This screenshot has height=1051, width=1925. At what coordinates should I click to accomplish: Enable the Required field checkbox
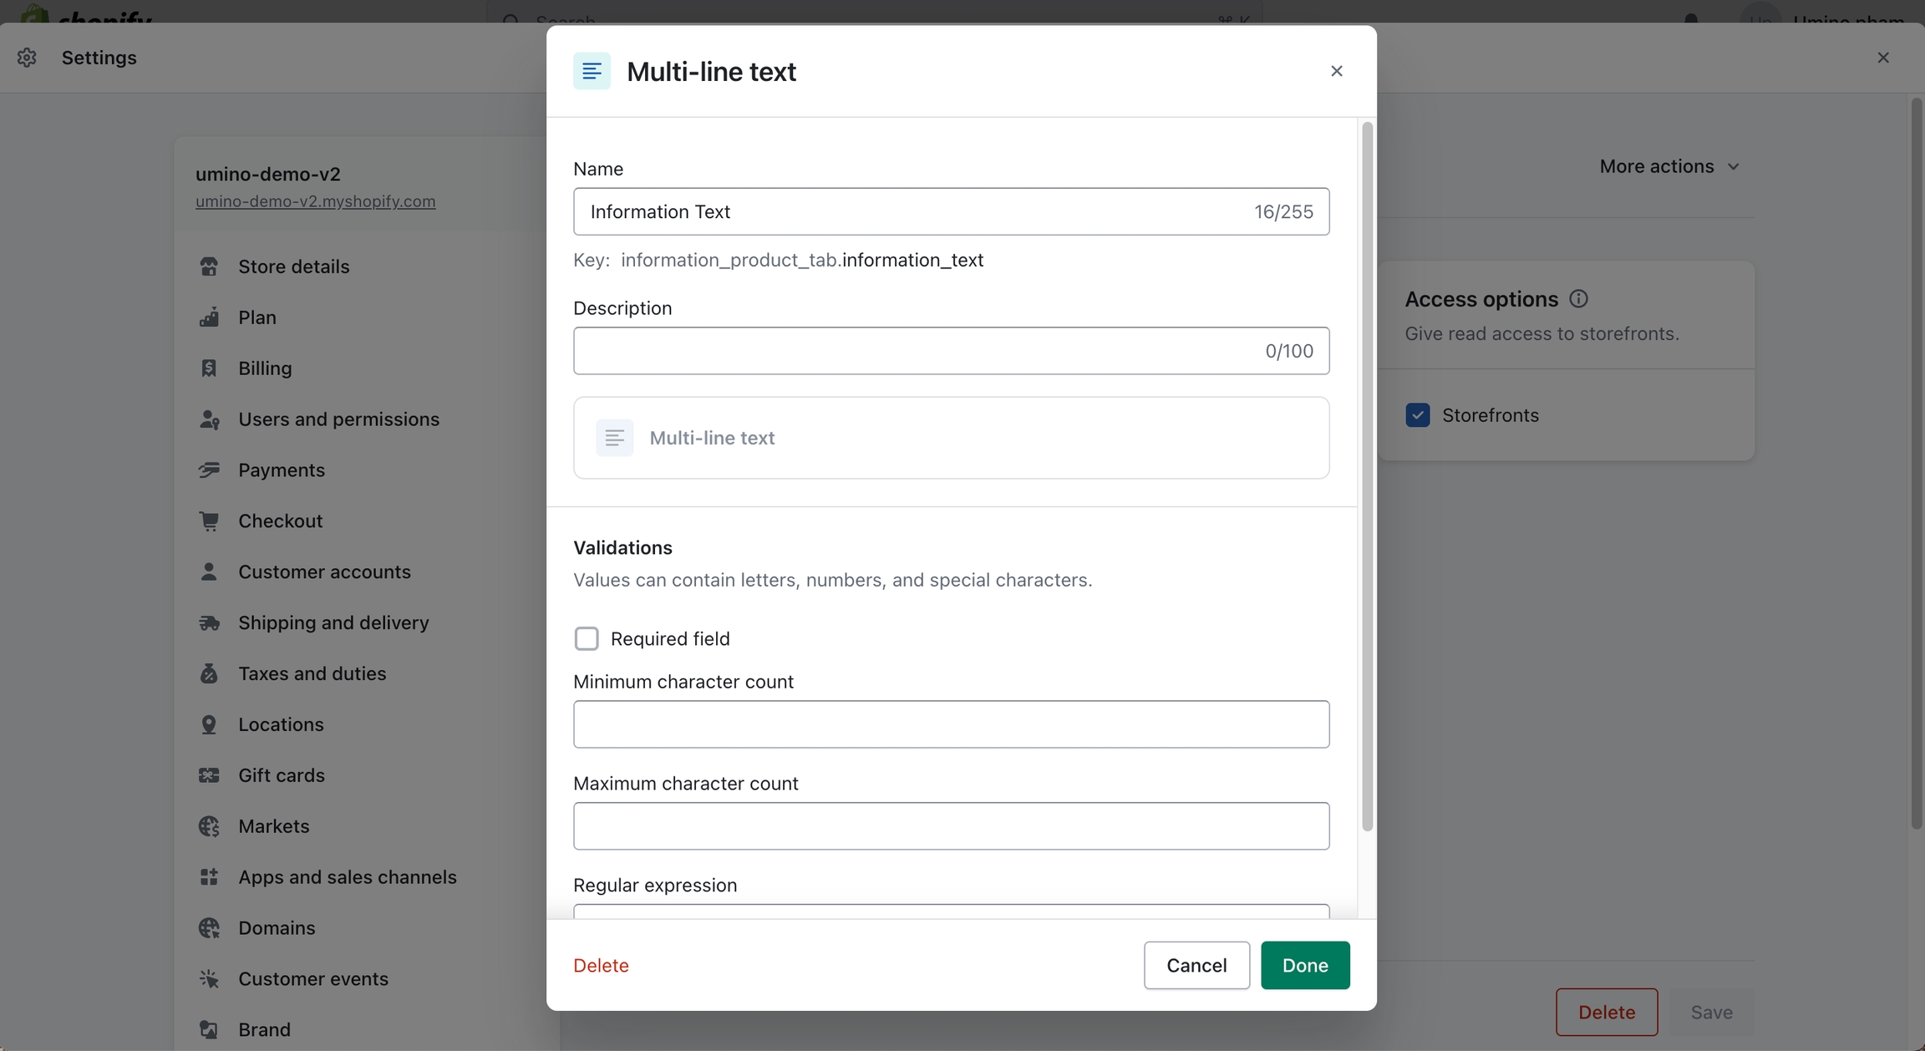click(587, 639)
